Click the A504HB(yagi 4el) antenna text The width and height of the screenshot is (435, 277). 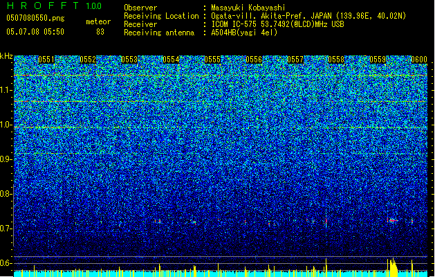244,33
